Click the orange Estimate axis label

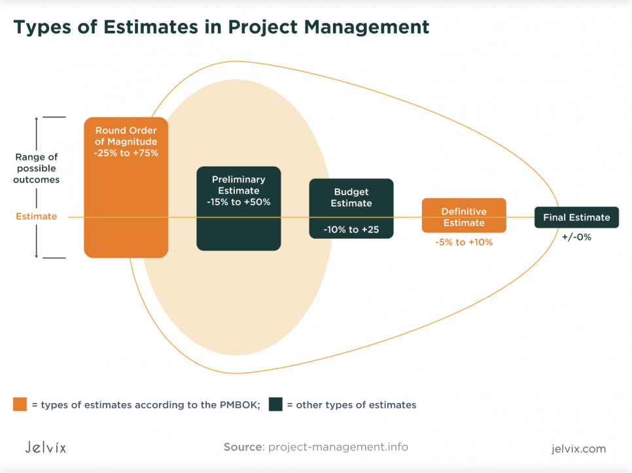pos(36,217)
